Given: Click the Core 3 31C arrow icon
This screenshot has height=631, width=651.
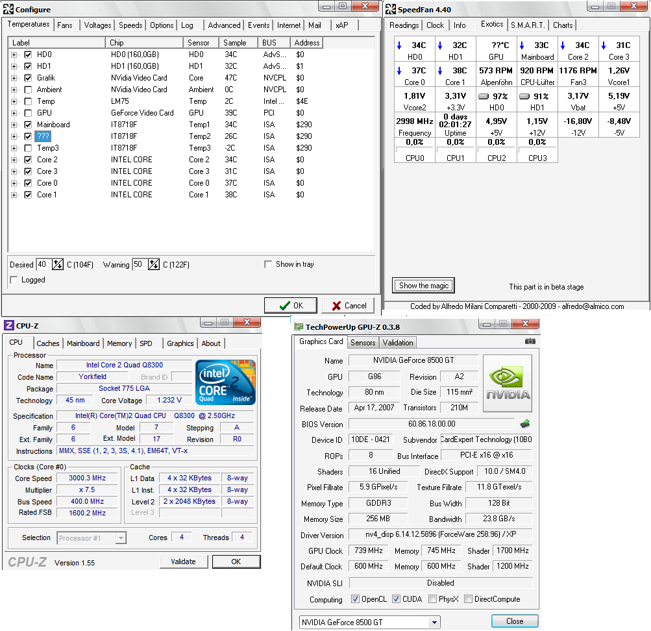Looking at the screenshot, I should (x=604, y=45).
